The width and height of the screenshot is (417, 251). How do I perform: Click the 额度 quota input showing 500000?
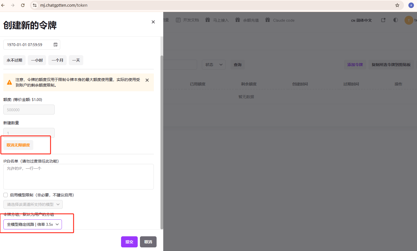pos(29,110)
